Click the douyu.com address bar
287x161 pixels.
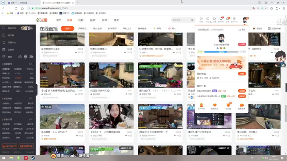(x=139, y=8)
